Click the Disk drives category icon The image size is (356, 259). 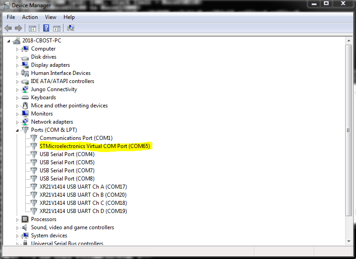[x=25, y=58]
